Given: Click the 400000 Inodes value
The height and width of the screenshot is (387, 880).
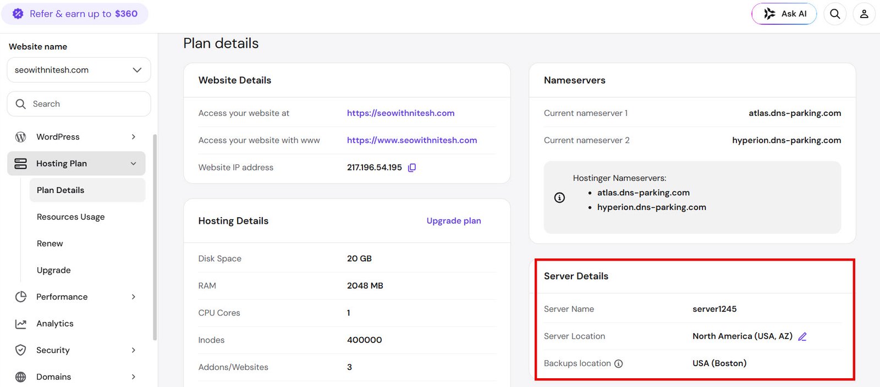Looking at the screenshot, I should [x=365, y=340].
